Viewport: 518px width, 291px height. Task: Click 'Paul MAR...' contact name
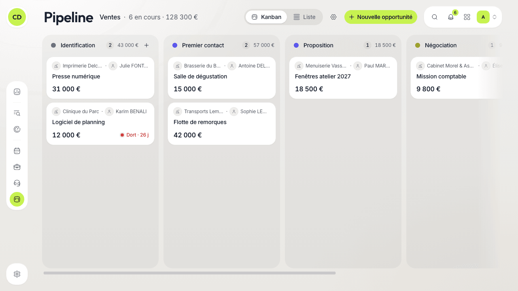(377, 66)
